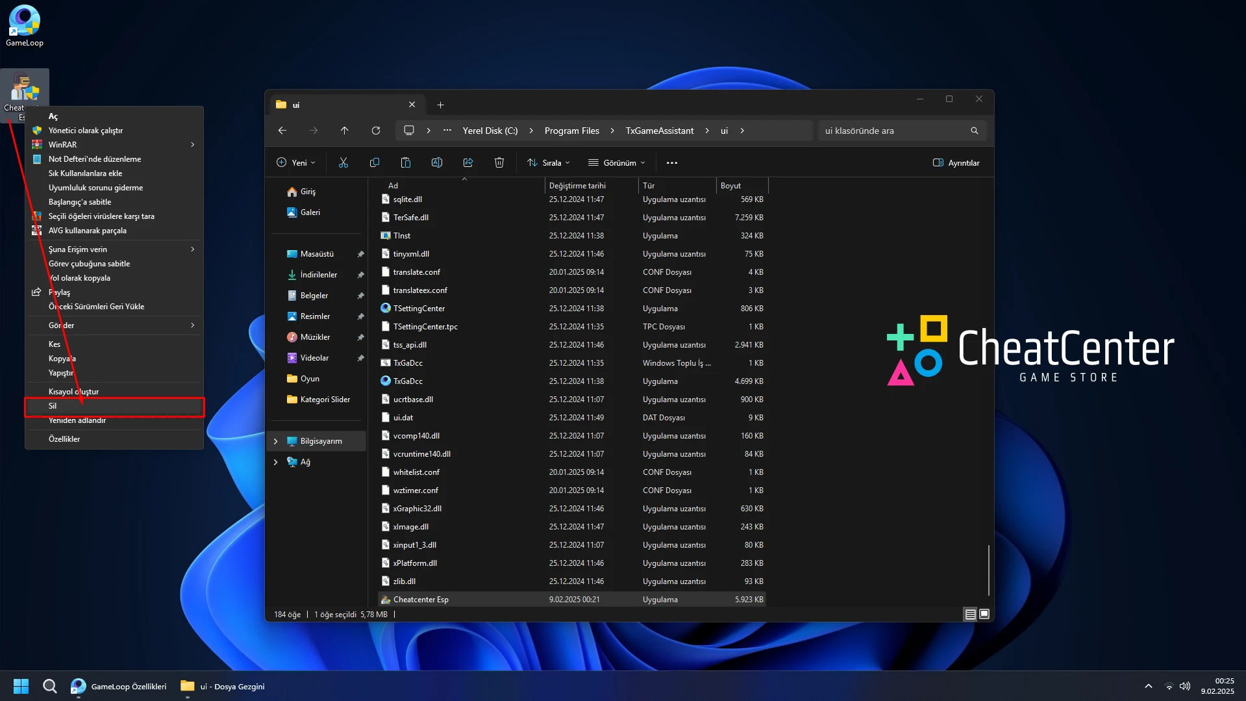Click the vertical scrollbar of file list
The width and height of the screenshot is (1246, 701).
[988, 569]
